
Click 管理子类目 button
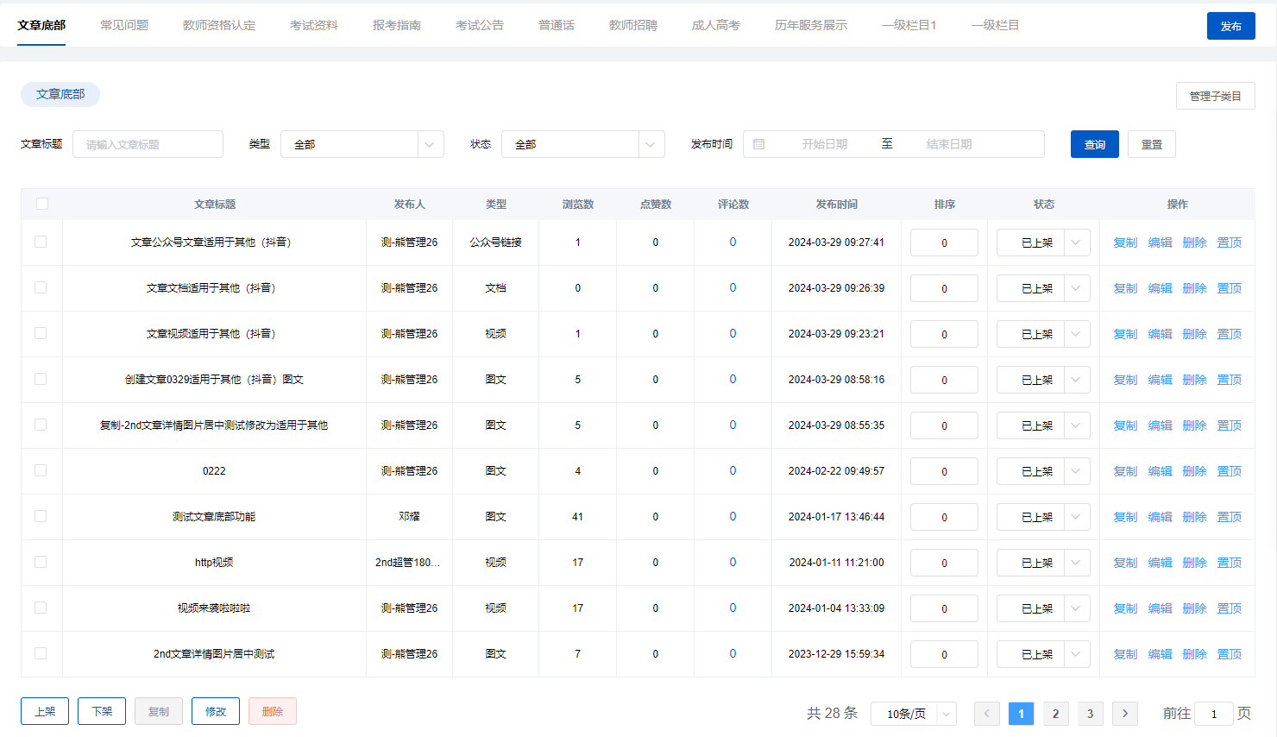[x=1215, y=96]
